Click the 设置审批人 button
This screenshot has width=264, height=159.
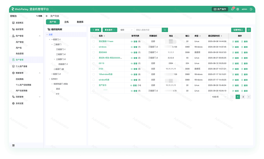click(238, 30)
